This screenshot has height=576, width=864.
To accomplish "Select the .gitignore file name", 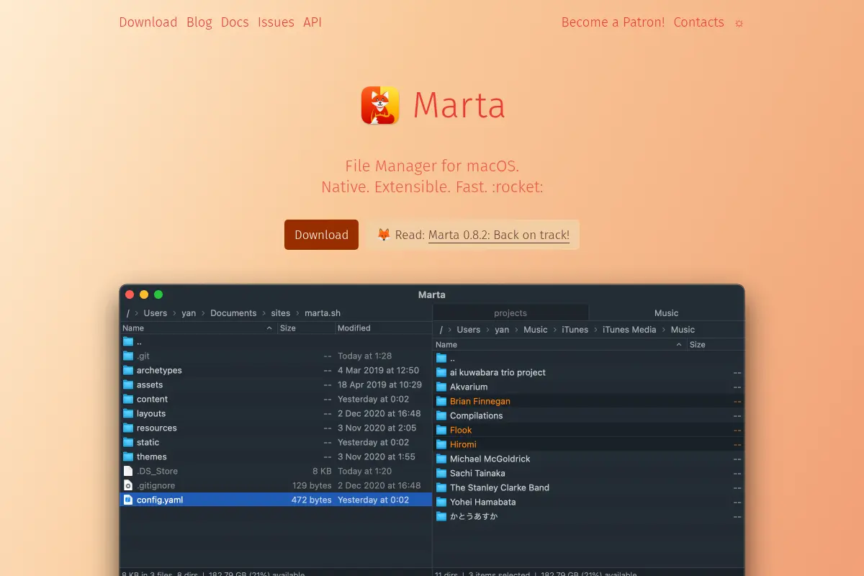I will pos(156,485).
